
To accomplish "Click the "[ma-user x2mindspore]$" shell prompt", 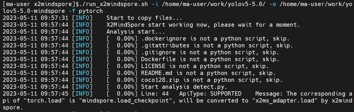I will [x=41, y=4].
